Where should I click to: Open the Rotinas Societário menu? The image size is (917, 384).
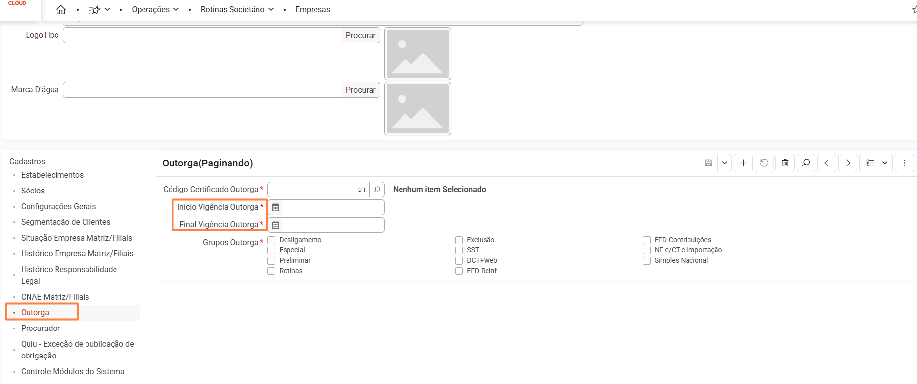[x=237, y=10]
